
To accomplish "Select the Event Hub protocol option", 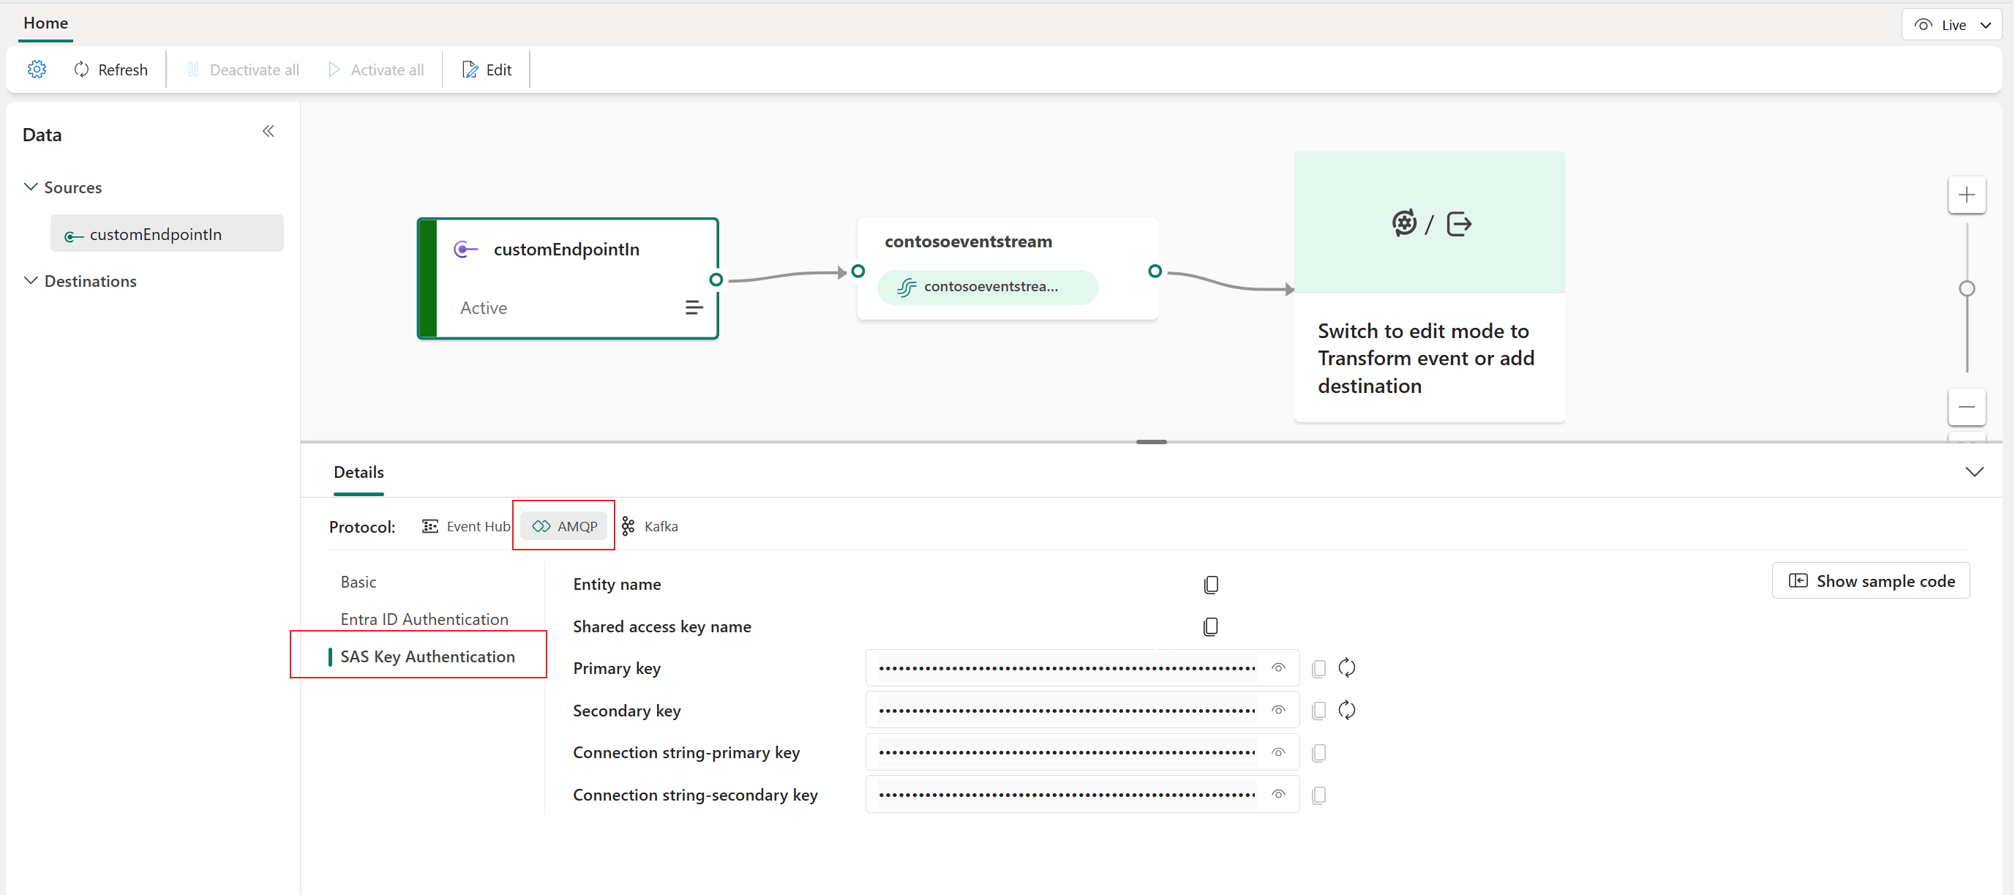I will [x=465, y=525].
